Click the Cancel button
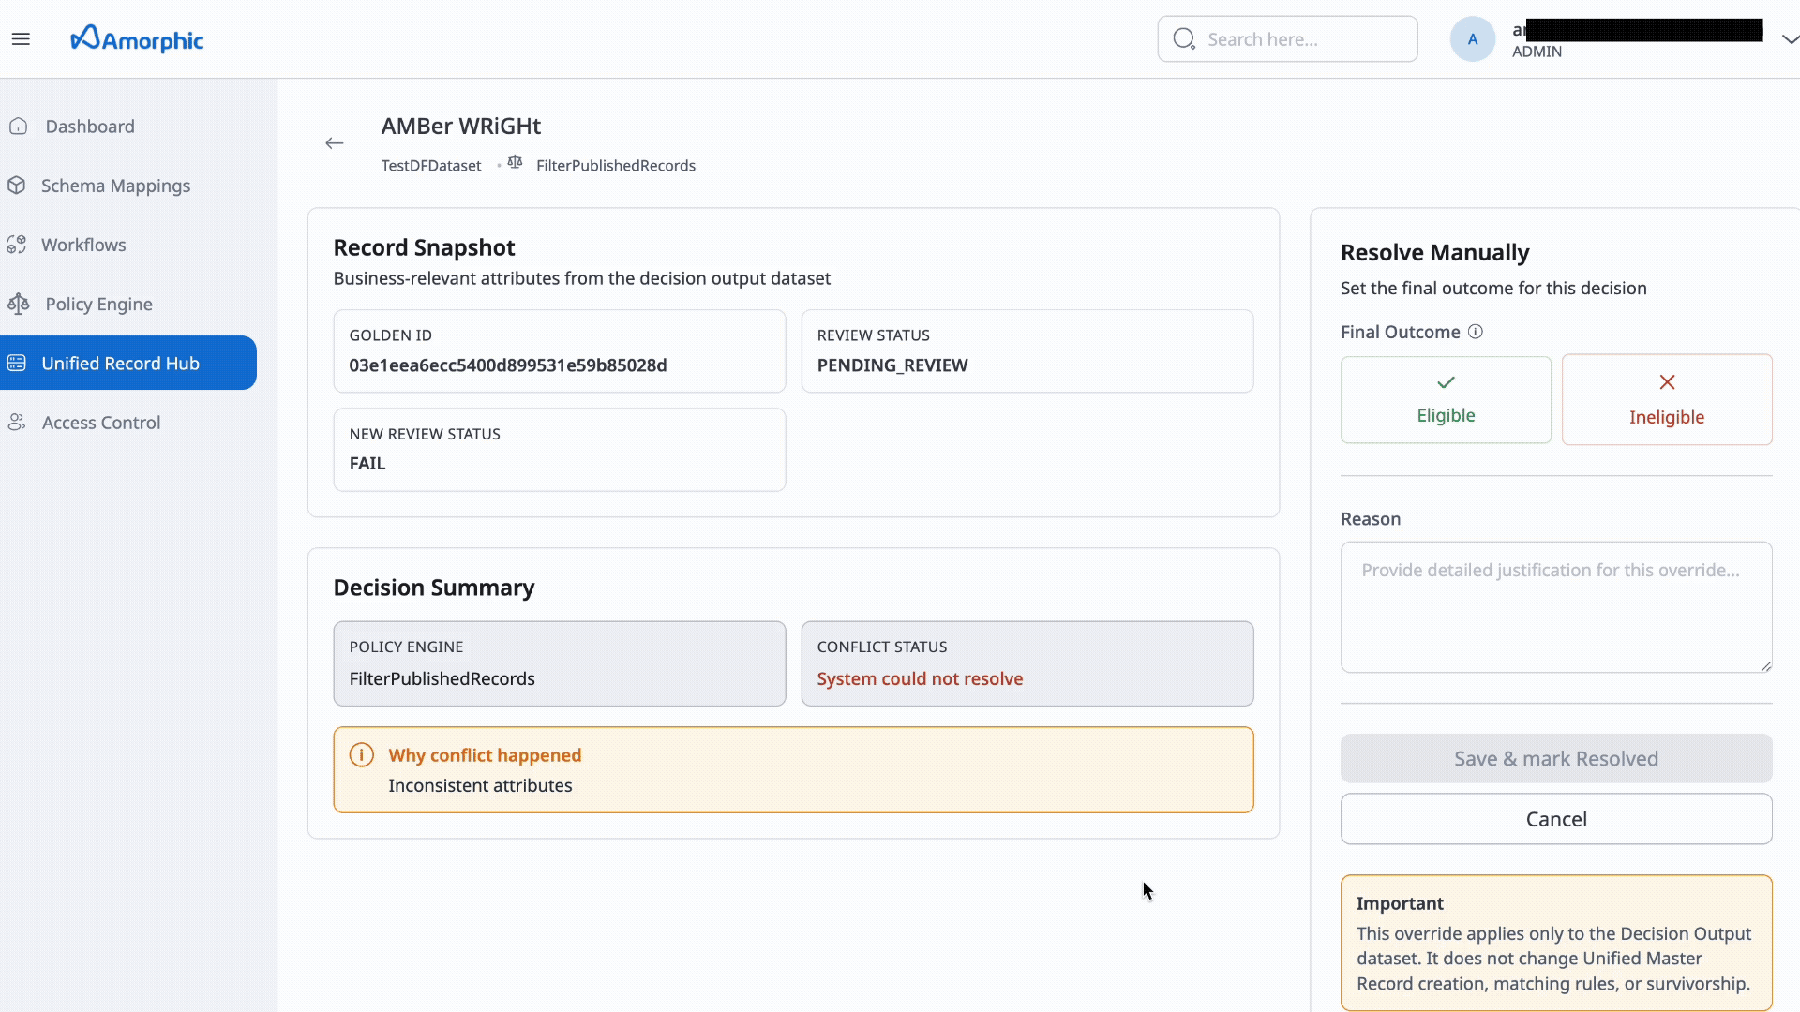Image resolution: width=1800 pixels, height=1012 pixels. point(1555,818)
